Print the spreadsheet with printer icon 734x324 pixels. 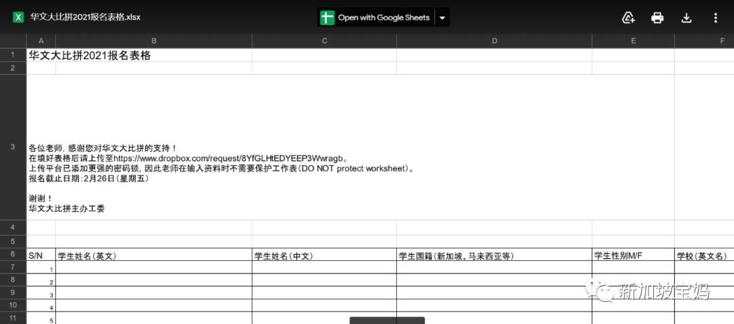(x=657, y=18)
